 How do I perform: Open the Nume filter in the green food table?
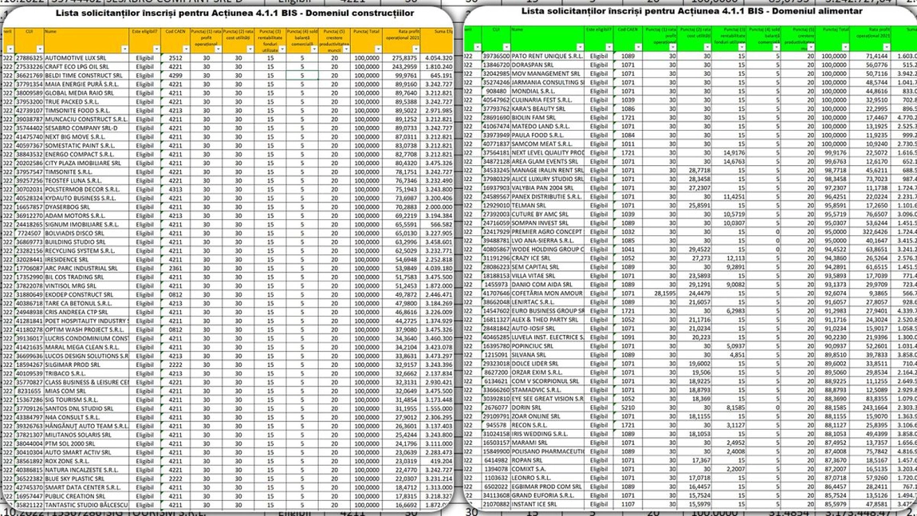point(580,47)
